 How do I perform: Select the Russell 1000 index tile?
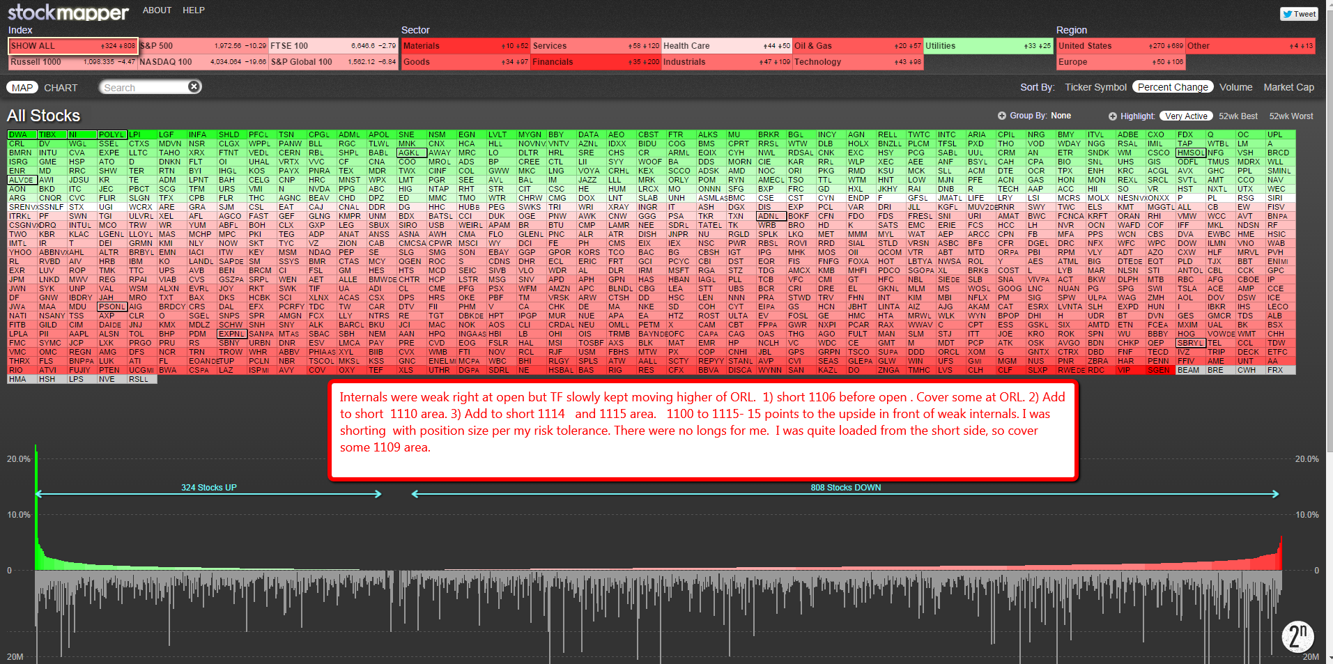click(x=73, y=62)
